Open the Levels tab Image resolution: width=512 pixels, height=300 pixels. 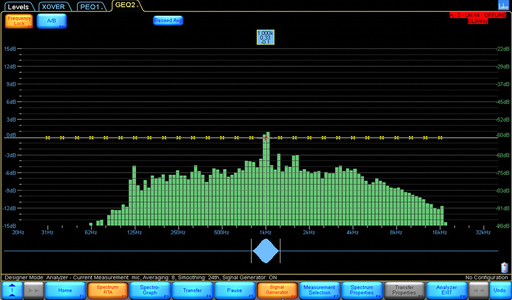pyautogui.click(x=18, y=7)
